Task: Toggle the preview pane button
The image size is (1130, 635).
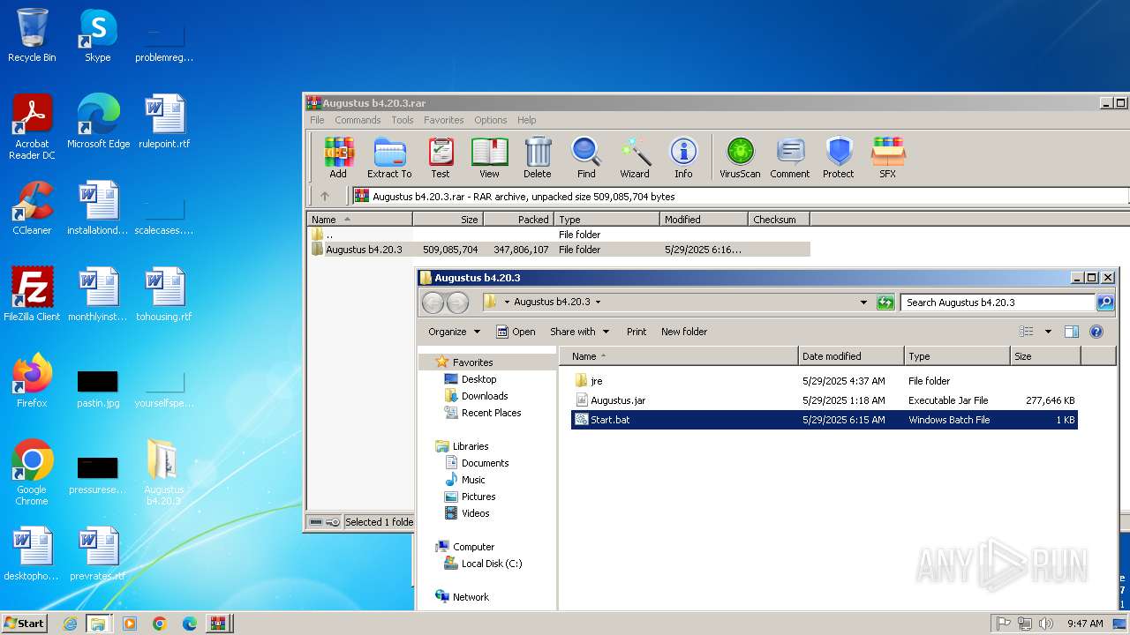Action: click(1072, 332)
